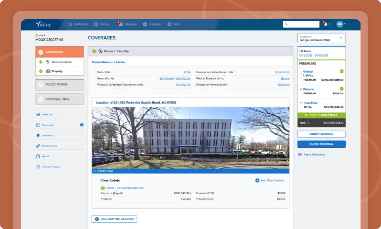Edit the Medical Expense Limits $5,000 value
Screen dimensions: 381x229
coord(285,79)
